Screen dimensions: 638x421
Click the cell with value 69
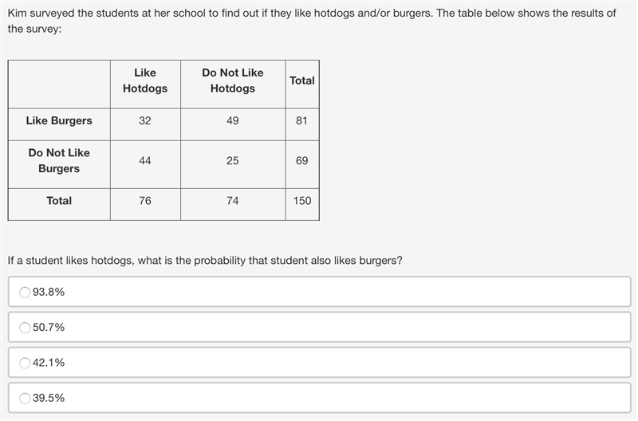(302, 164)
